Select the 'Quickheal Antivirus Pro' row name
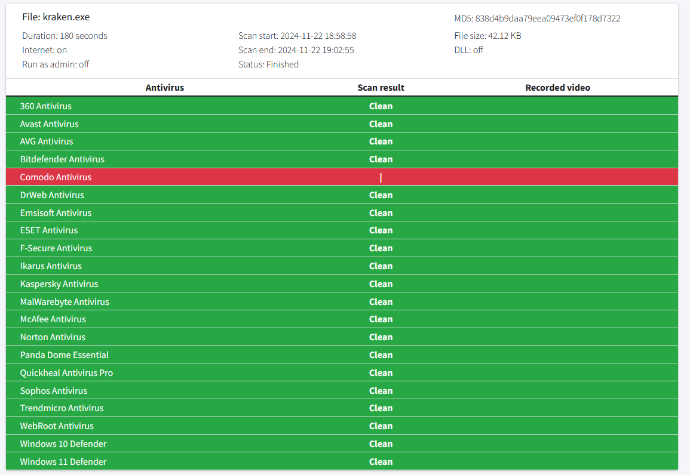Viewport: 690px width, 475px height. 66,372
